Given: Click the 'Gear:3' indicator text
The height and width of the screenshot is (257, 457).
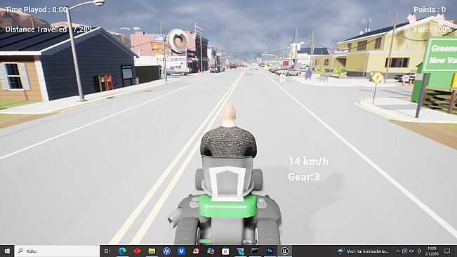Looking at the screenshot, I should pos(304,176).
